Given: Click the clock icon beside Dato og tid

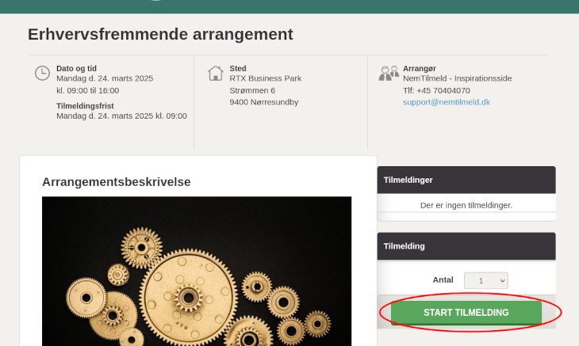Looking at the screenshot, I should coord(43,73).
